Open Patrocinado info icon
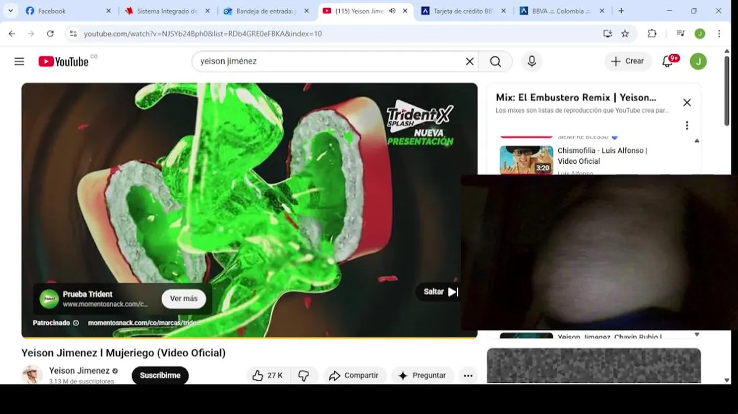Viewport: 738px width, 414px height. [x=76, y=323]
